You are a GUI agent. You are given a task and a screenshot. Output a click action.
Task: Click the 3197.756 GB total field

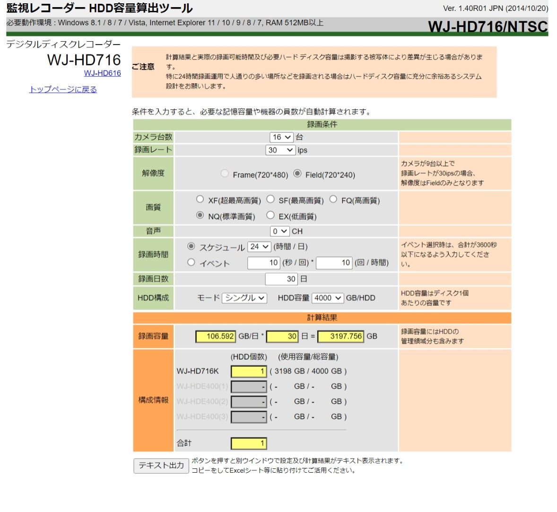340,336
